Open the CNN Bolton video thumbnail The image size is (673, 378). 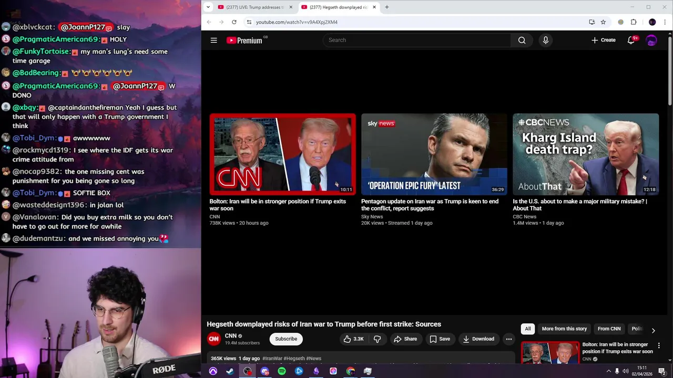tap(282, 154)
